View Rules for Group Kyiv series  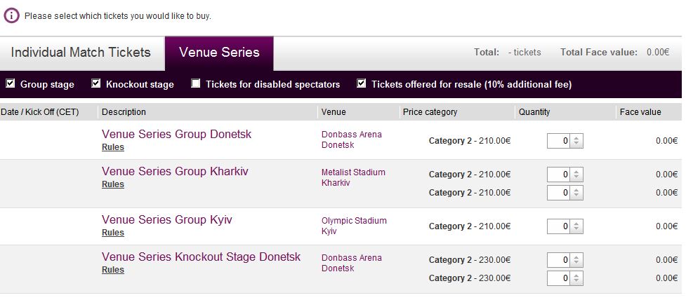tap(112, 233)
